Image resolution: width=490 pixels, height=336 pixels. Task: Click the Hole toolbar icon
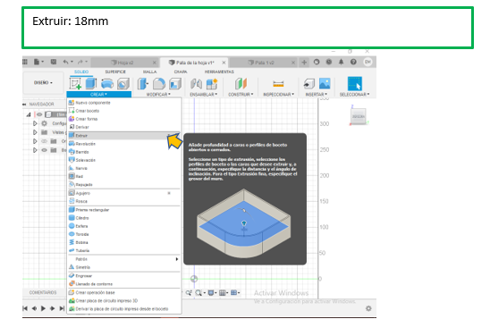tap(123, 84)
